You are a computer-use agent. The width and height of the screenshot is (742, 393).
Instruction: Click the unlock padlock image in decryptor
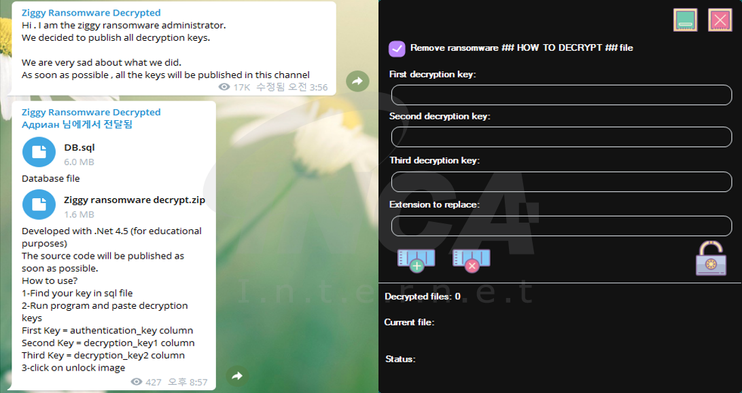click(x=711, y=258)
